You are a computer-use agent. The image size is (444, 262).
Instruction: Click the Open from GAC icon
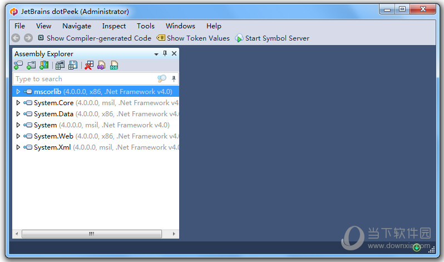[x=44, y=66]
